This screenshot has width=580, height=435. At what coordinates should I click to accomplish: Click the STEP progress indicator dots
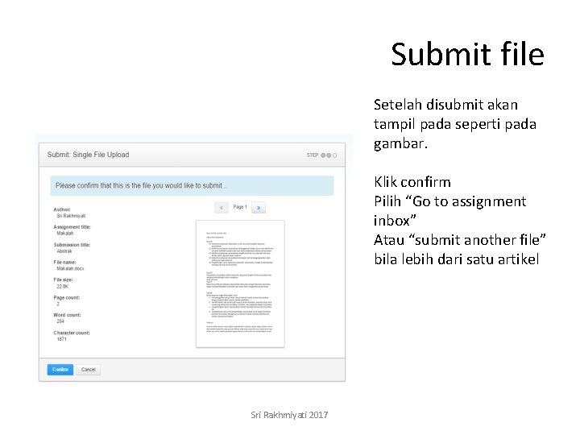pyautogui.click(x=329, y=155)
